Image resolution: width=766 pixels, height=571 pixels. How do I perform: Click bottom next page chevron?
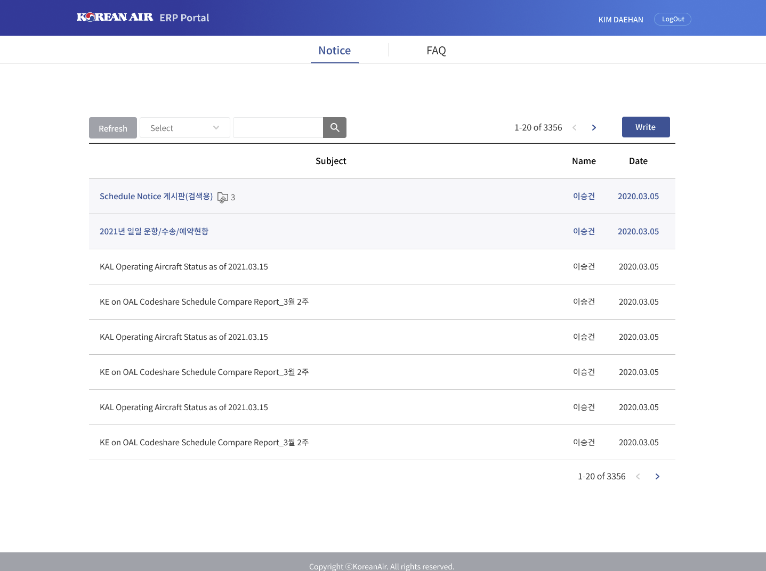[657, 477]
